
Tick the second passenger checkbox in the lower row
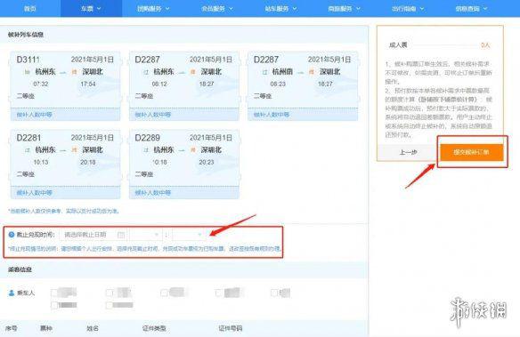point(110,305)
